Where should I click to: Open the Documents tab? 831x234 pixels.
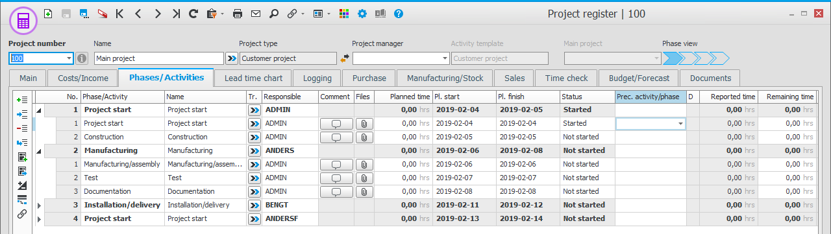(x=710, y=78)
